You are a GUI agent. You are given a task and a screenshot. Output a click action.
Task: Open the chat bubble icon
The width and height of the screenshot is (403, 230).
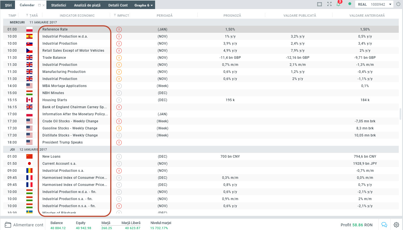384,225
